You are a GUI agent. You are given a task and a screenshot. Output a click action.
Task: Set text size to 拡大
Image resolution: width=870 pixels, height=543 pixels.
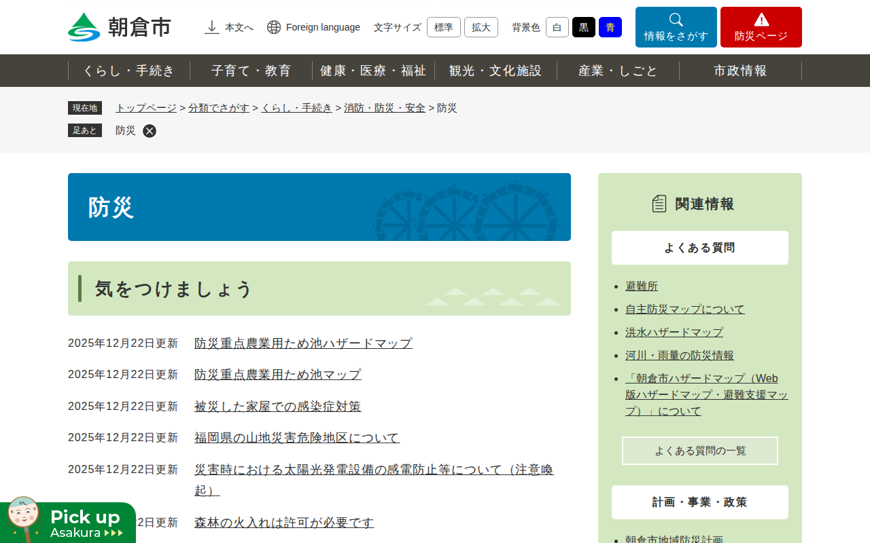click(481, 27)
